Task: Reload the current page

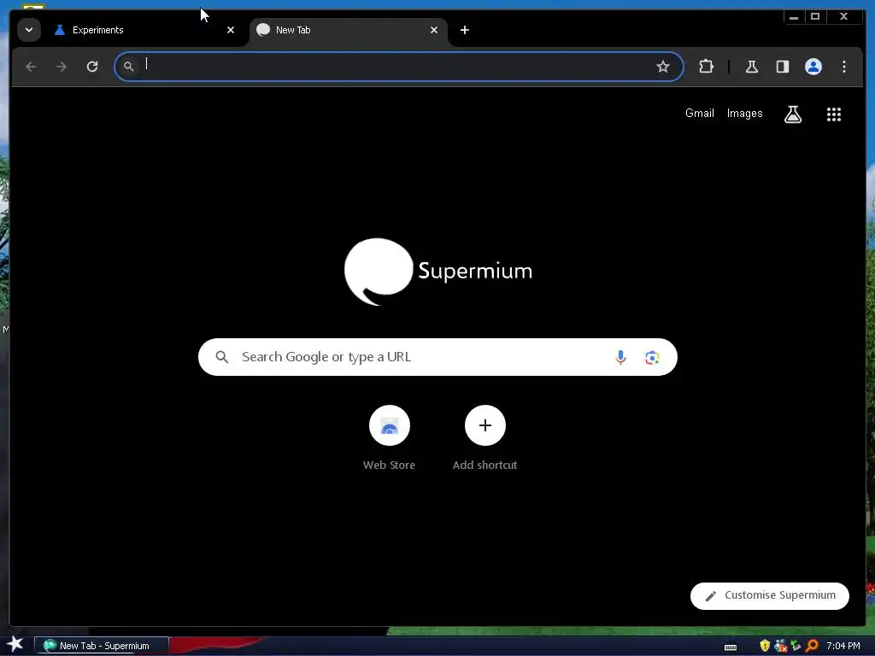Action: tap(92, 67)
